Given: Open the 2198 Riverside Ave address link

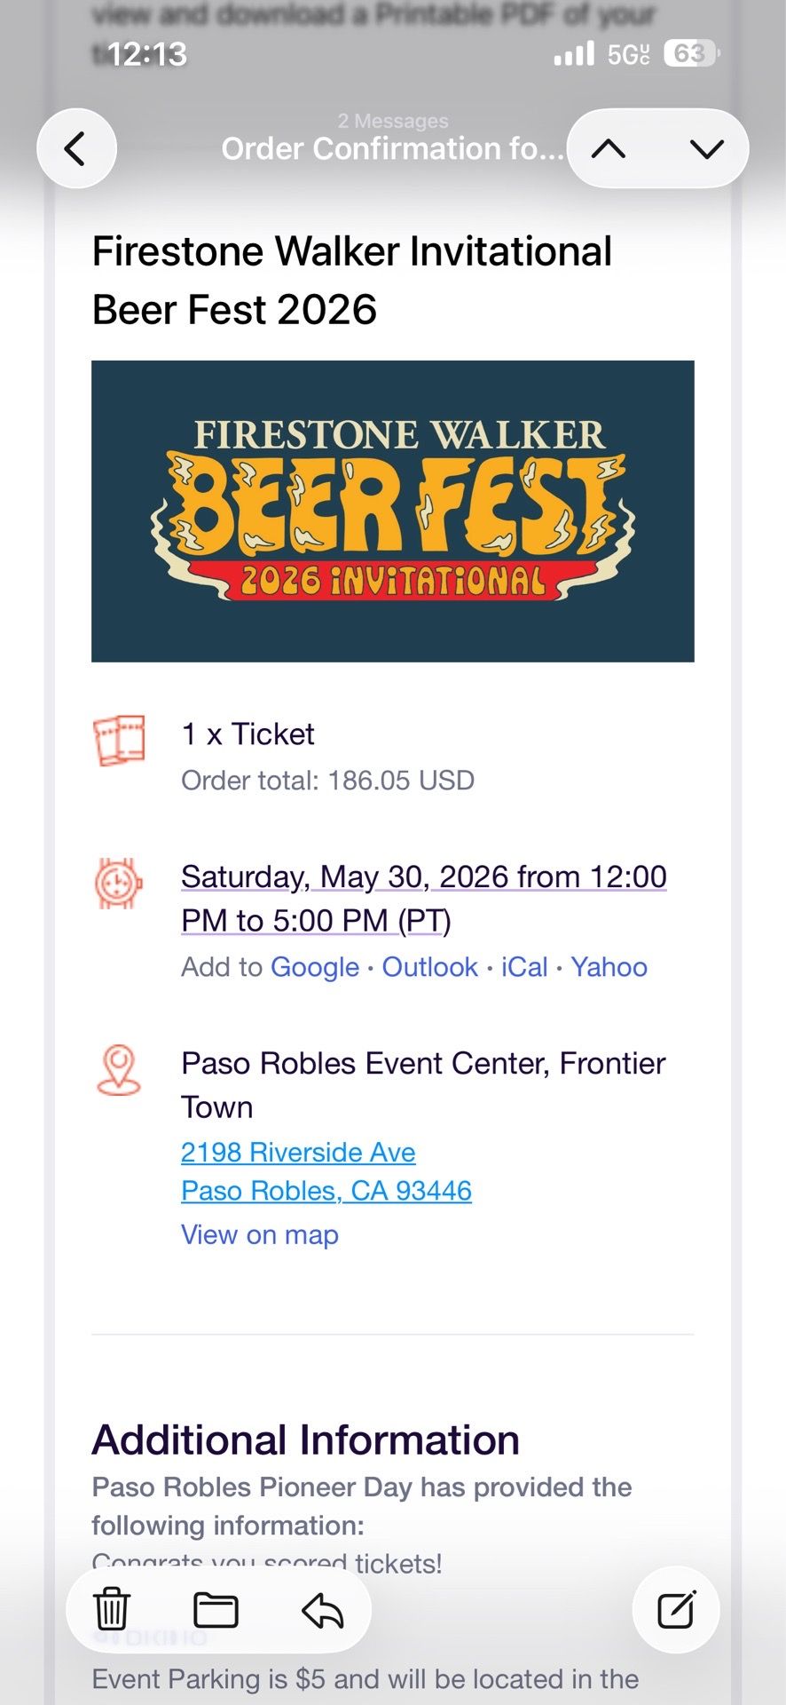Looking at the screenshot, I should [x=298, y=1152].
